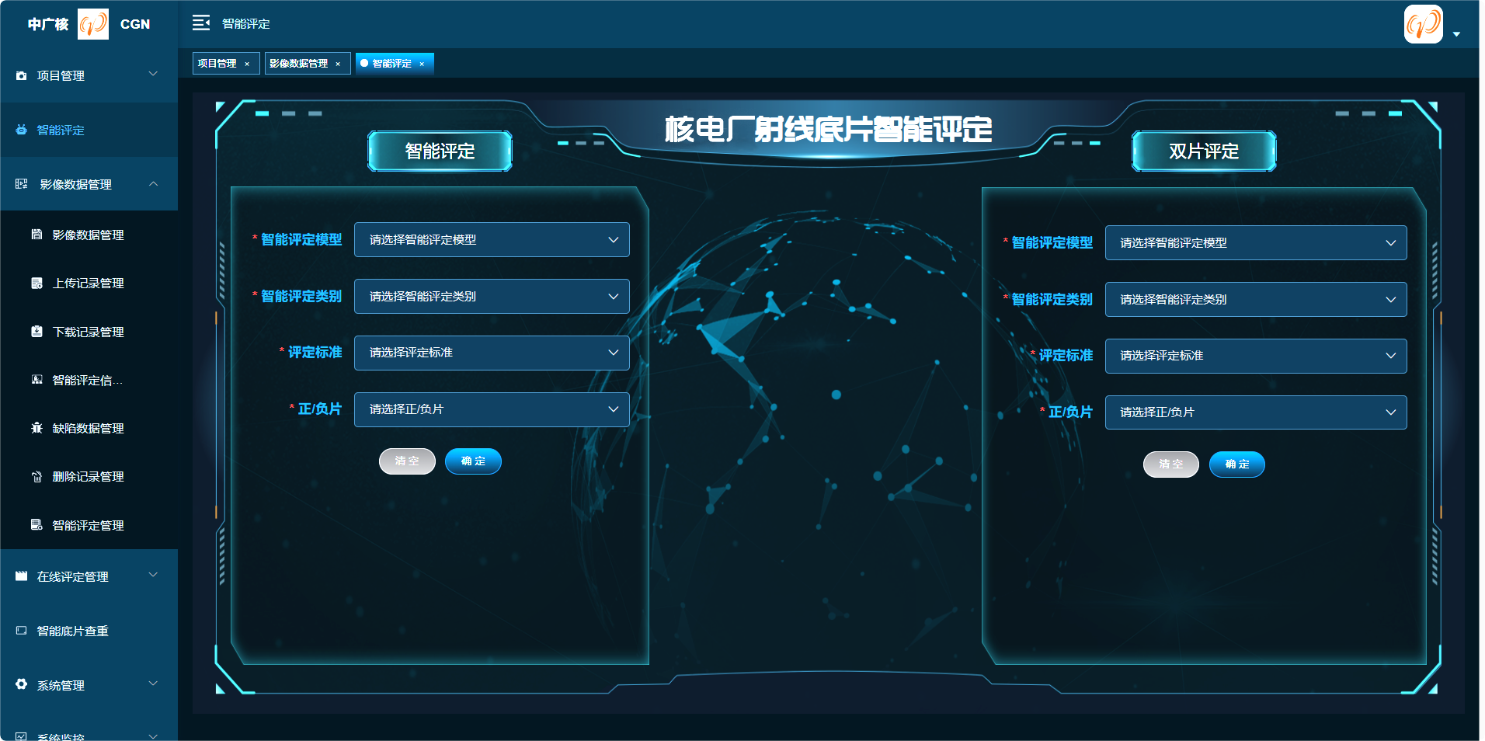Open left 智能评定模型 dropdown

coord(492,240)
